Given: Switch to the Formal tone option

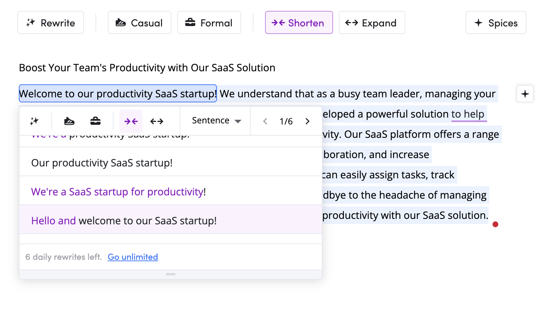Looking at the screenshot, I should coord(209,23).
